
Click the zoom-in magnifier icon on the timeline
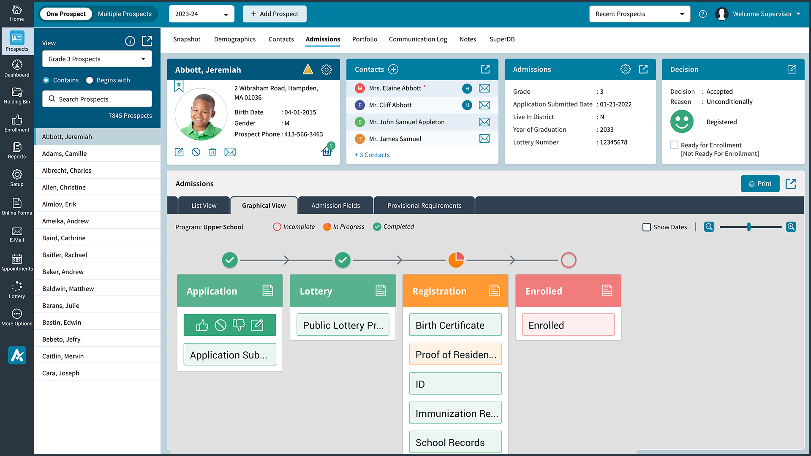pos(791,227)
